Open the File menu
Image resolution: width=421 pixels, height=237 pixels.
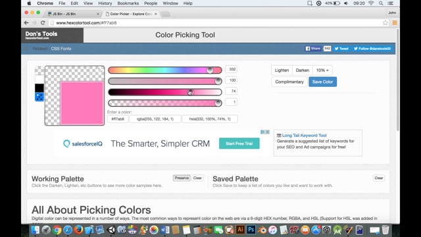pos(62,3)
